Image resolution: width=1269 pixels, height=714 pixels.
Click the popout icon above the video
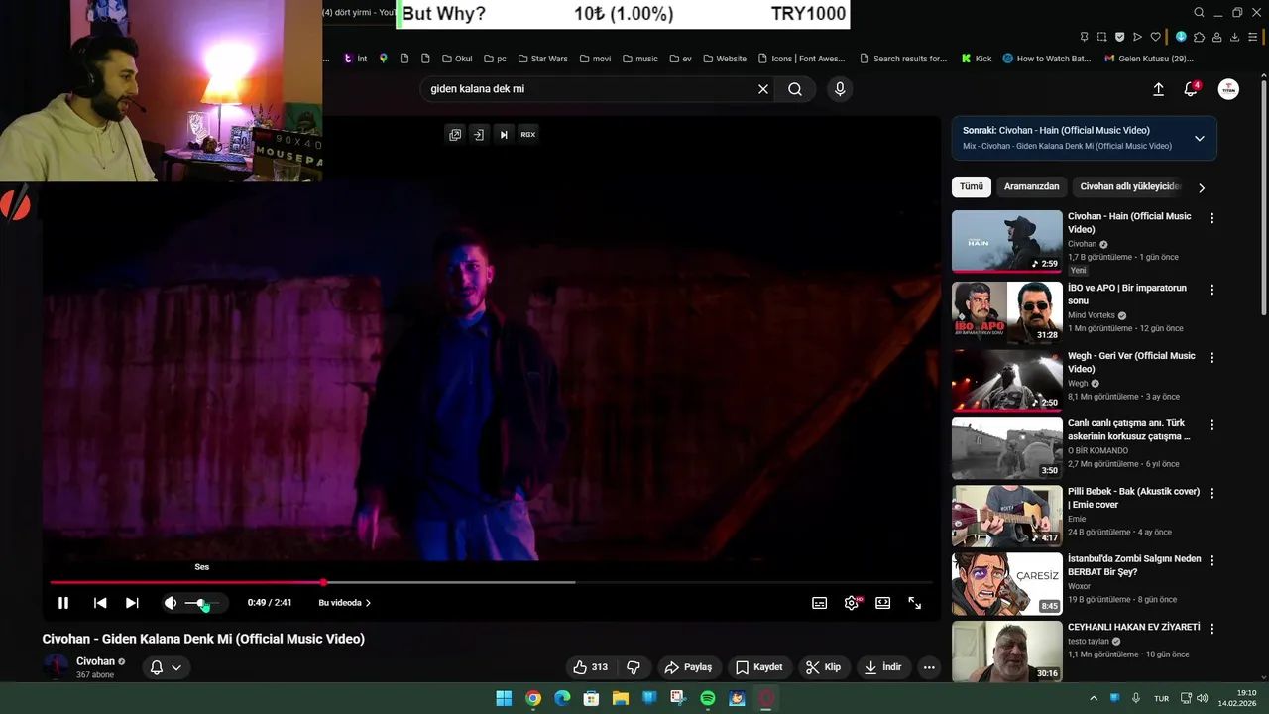click(x=455, y=135)
